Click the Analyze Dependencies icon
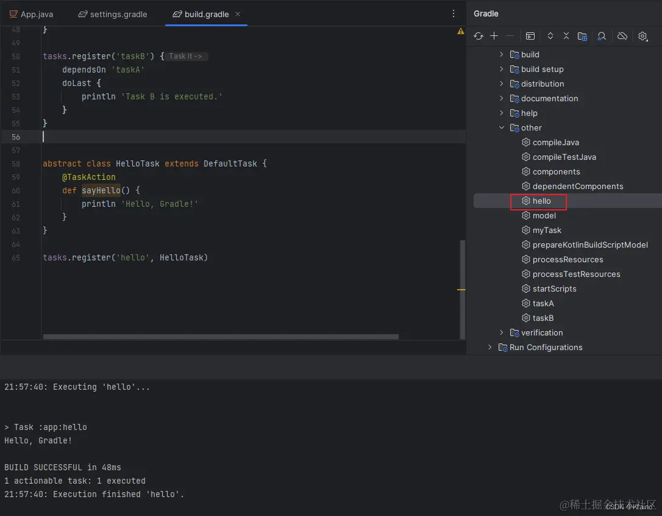The height and width of the screenshot is (516, 662). click(x=602, y=37)
